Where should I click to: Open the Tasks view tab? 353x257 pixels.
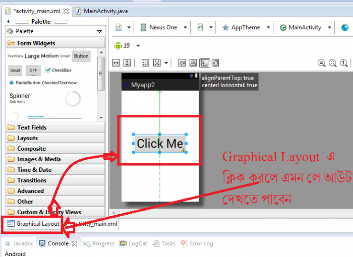[164, 243]
